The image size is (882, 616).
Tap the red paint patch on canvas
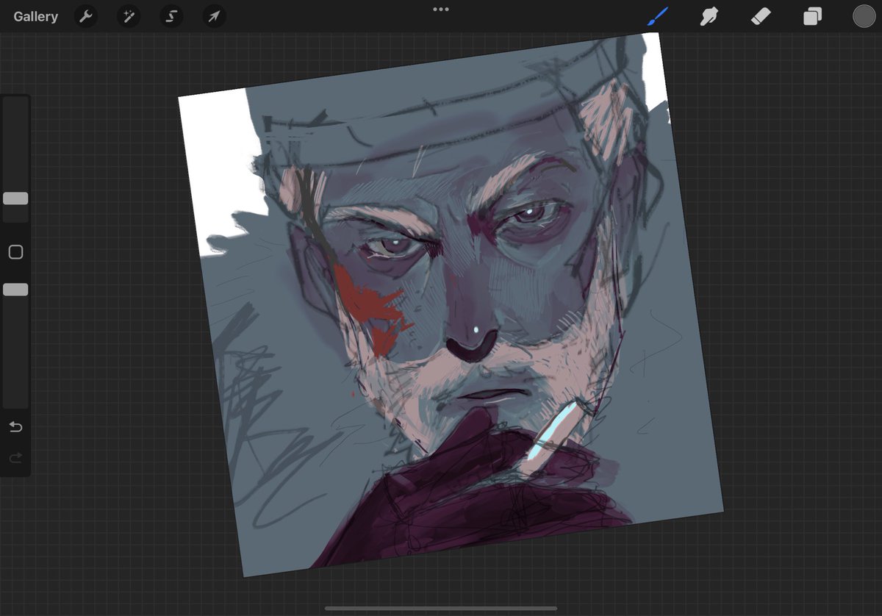point(367,305)
